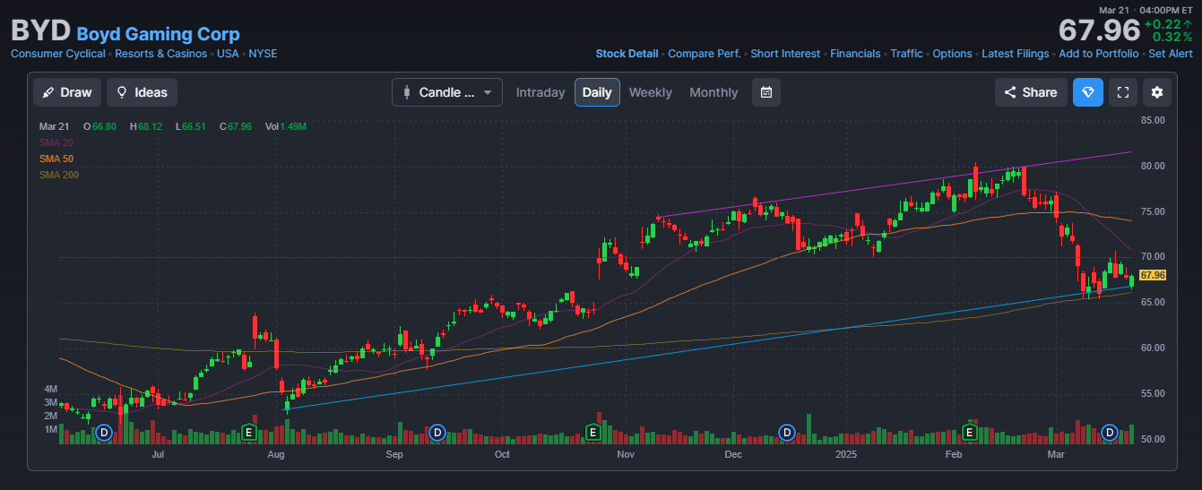
Task: Click the blue diamond premium icon
Action: [1088, 92]
